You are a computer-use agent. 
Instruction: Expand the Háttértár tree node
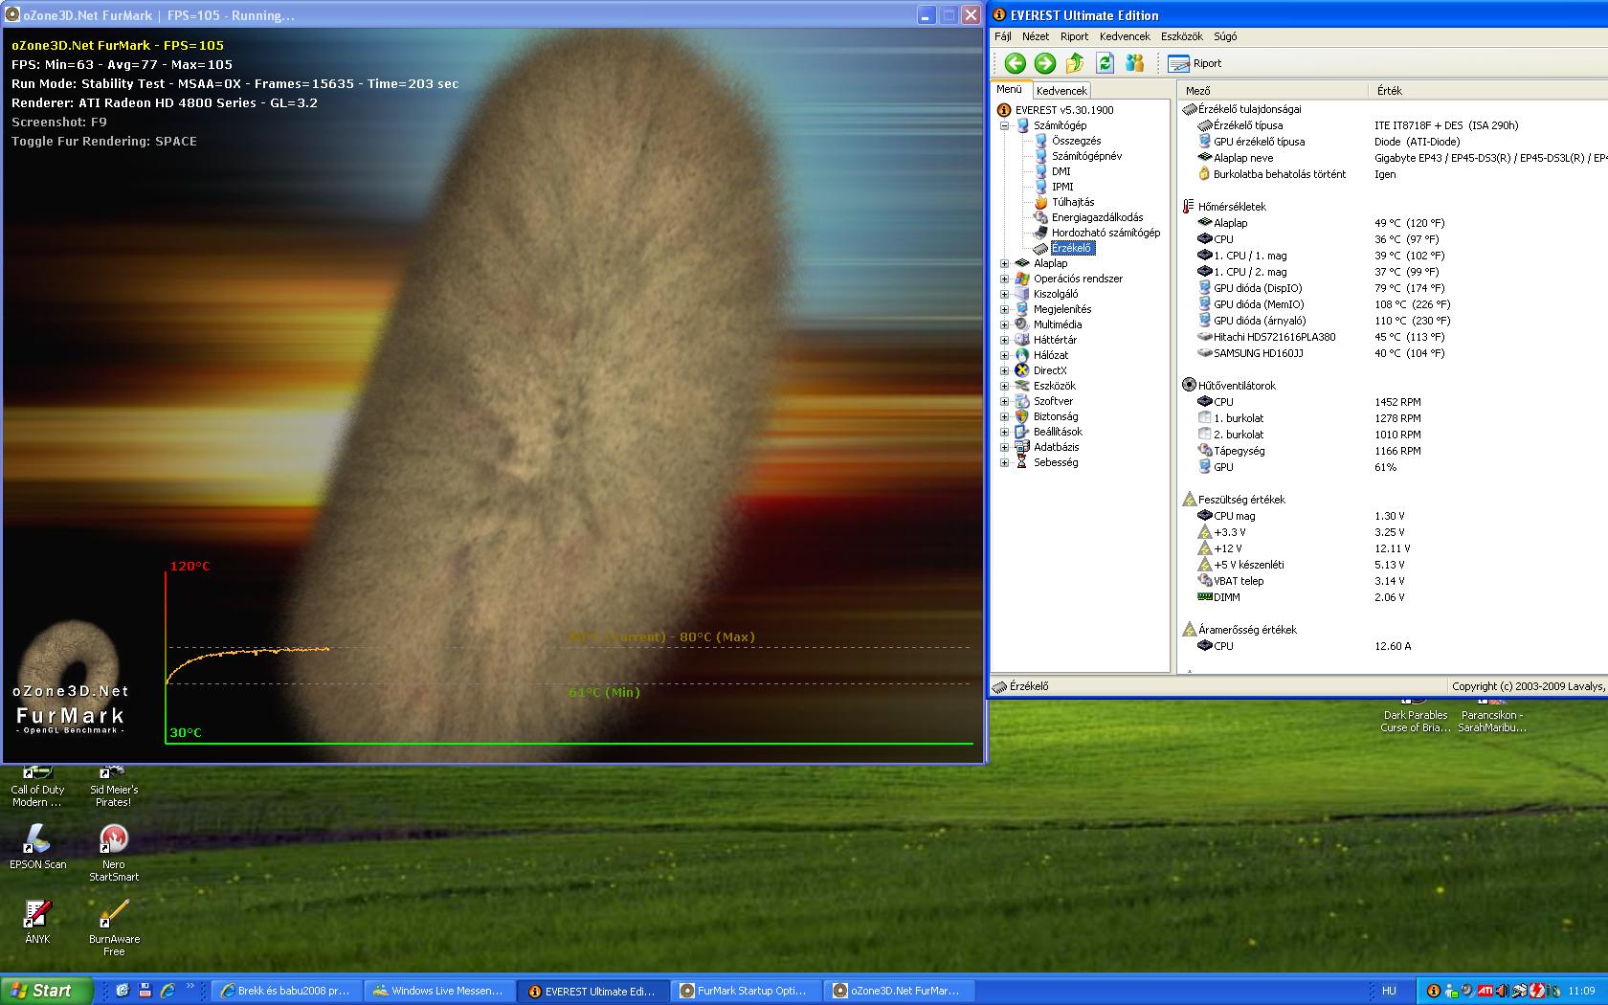coord(1004,340)
